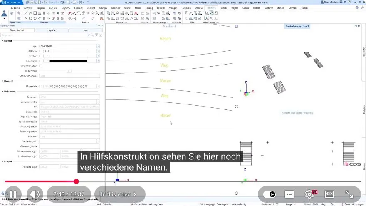Click the video time display 2:43 / 13:37

(69, 194)
